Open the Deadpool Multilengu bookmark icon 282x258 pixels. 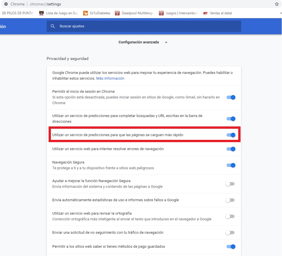click(x=117, y=13)
